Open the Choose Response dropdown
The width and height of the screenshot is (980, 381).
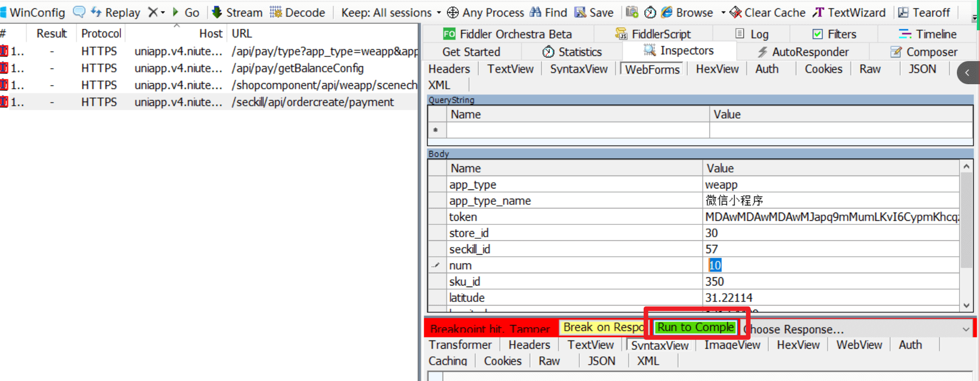(x=858, y=329)
